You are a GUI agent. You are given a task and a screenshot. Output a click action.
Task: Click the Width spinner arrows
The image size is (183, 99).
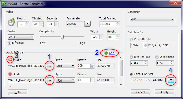(101, 37)
